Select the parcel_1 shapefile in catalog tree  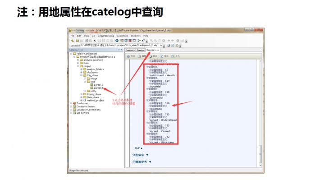tap(98, 85)
